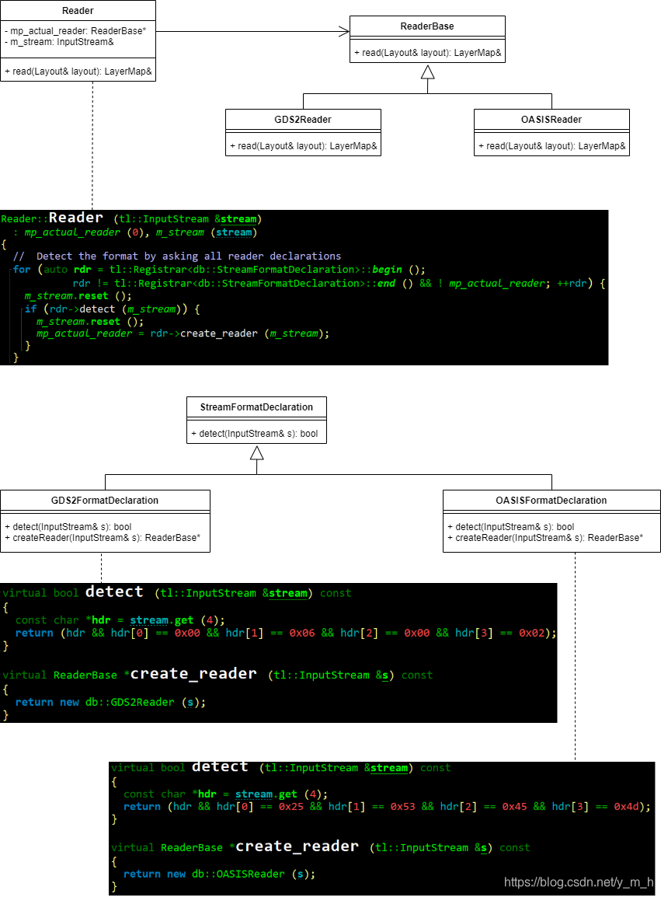
Task: Click GDS2Reader's read(Layout& layout) method
Action: pos(304,146)
